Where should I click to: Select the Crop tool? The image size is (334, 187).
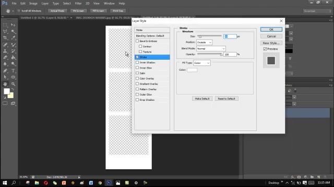(x=5, y=38)
